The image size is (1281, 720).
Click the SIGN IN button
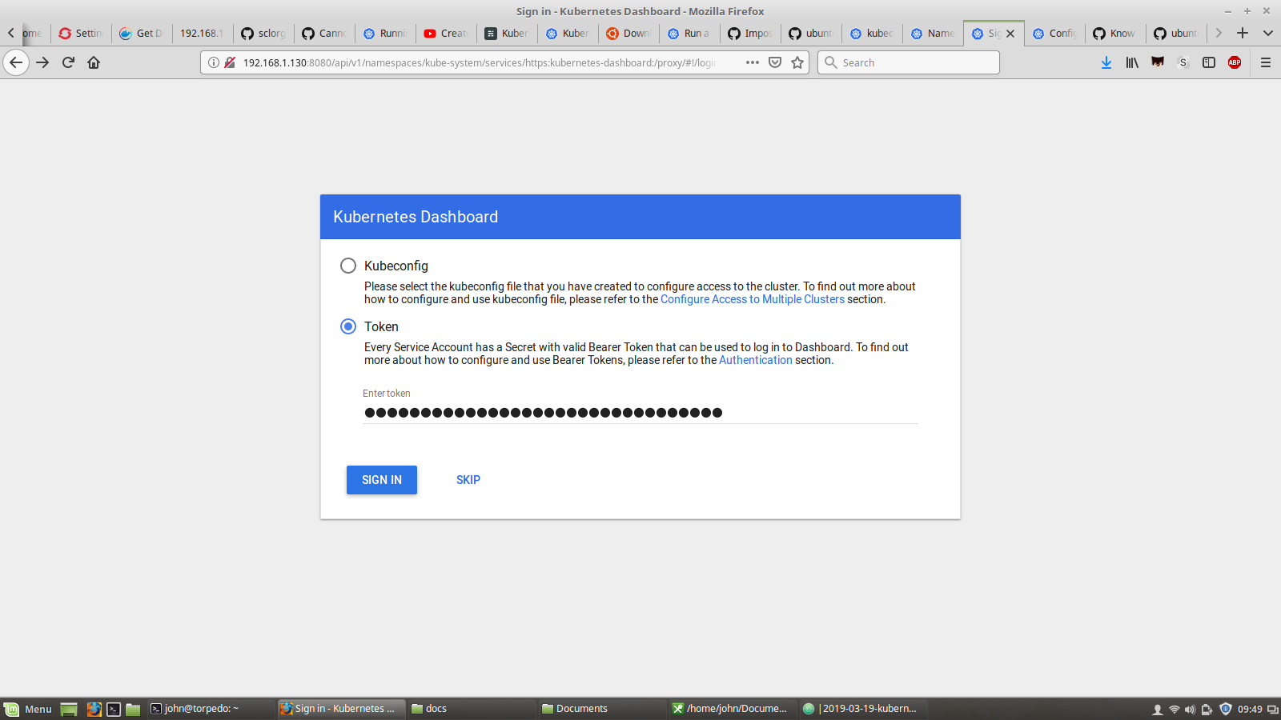382,480
